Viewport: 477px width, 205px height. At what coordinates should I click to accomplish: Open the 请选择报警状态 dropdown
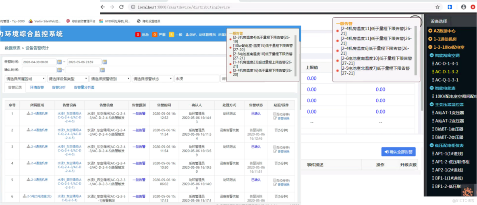point(152,79)
